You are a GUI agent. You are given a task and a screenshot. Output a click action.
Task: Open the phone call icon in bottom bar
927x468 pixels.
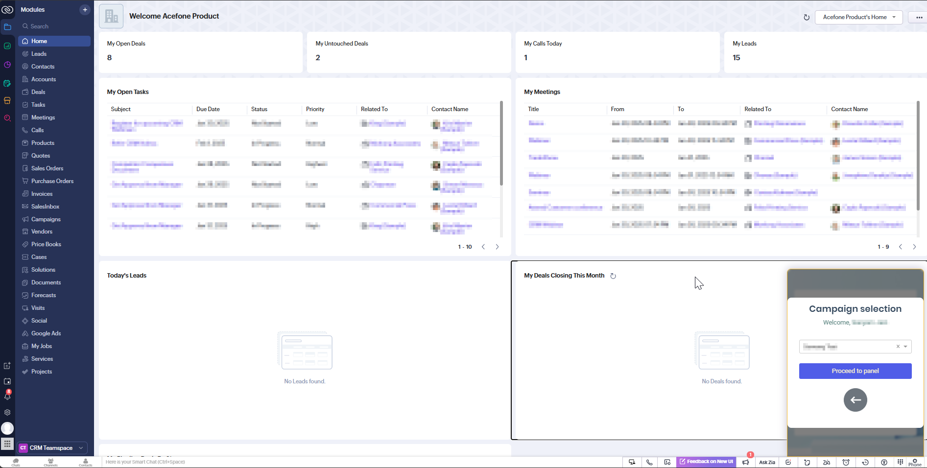[649, 462]
